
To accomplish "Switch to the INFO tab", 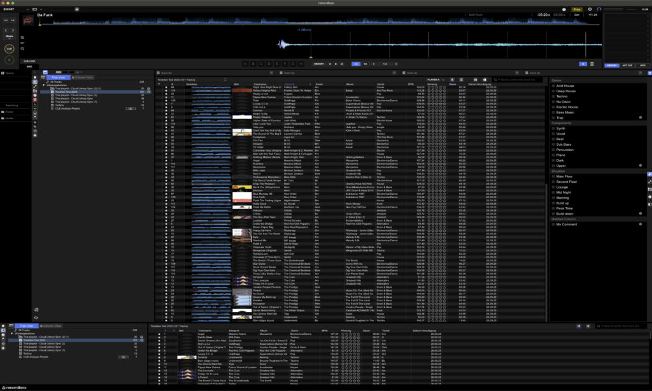I will click(x=642, y=65).
